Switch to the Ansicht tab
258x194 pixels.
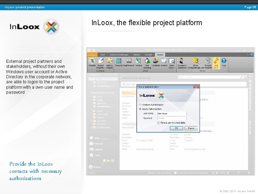pyautogui.click(x=149, y=55)
